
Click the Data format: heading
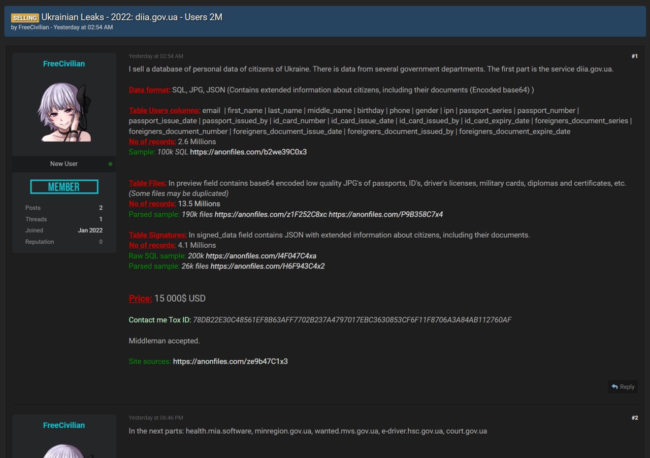pos(150,90)
